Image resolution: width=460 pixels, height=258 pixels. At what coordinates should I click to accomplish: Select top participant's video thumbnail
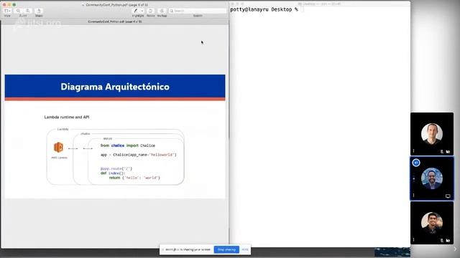click(x=432, y=134)
